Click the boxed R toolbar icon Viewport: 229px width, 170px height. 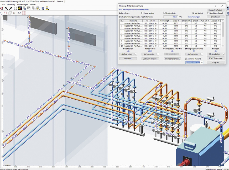point(14,13)
